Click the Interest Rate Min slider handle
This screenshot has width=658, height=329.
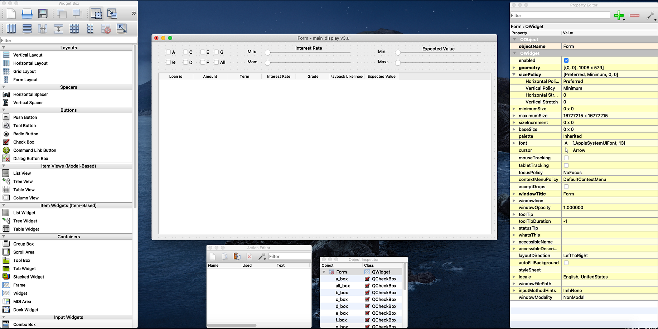[267, 52]
